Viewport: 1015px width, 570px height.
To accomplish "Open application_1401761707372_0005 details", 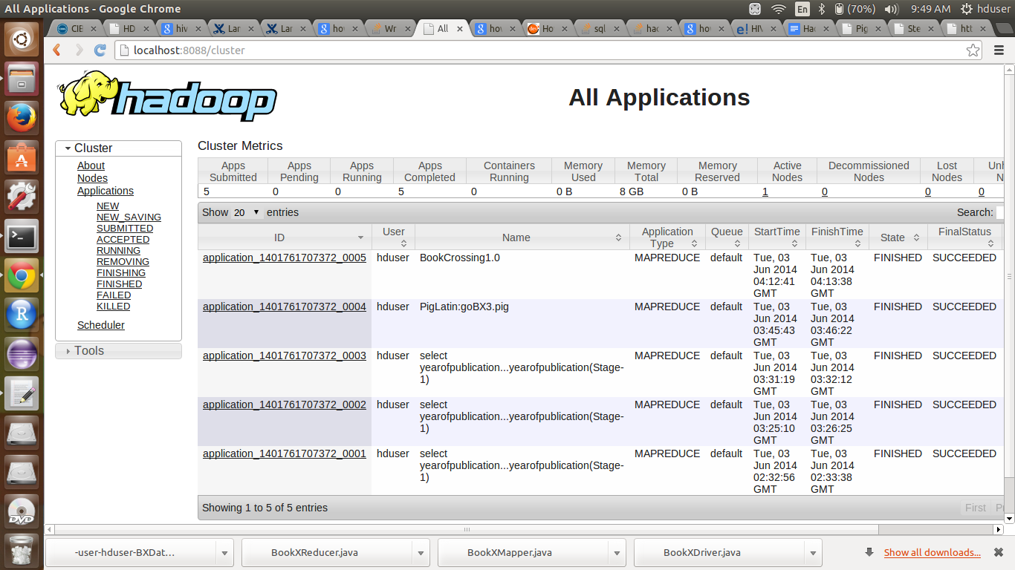I will [285, 258].
